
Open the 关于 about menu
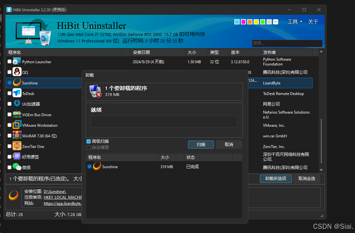(313, 22)
